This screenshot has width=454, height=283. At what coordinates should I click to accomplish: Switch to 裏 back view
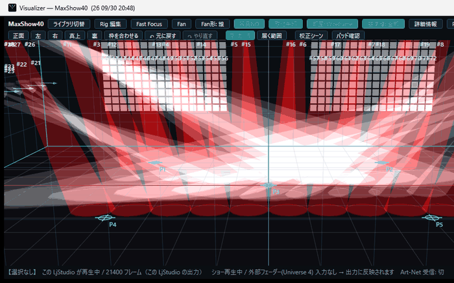coord(95,36)
